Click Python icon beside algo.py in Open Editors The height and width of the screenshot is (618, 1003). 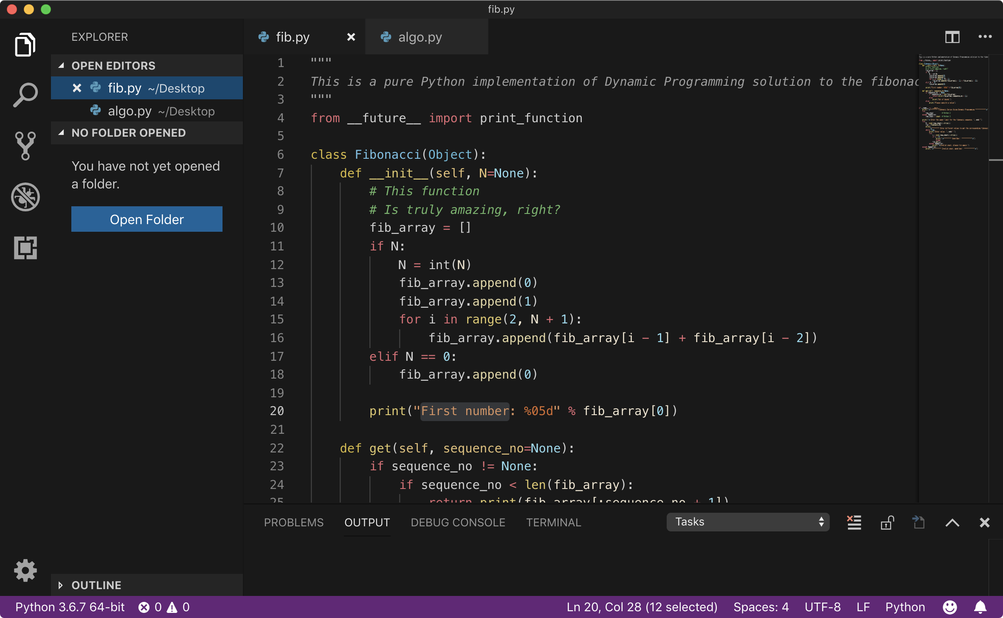point(96,110)
